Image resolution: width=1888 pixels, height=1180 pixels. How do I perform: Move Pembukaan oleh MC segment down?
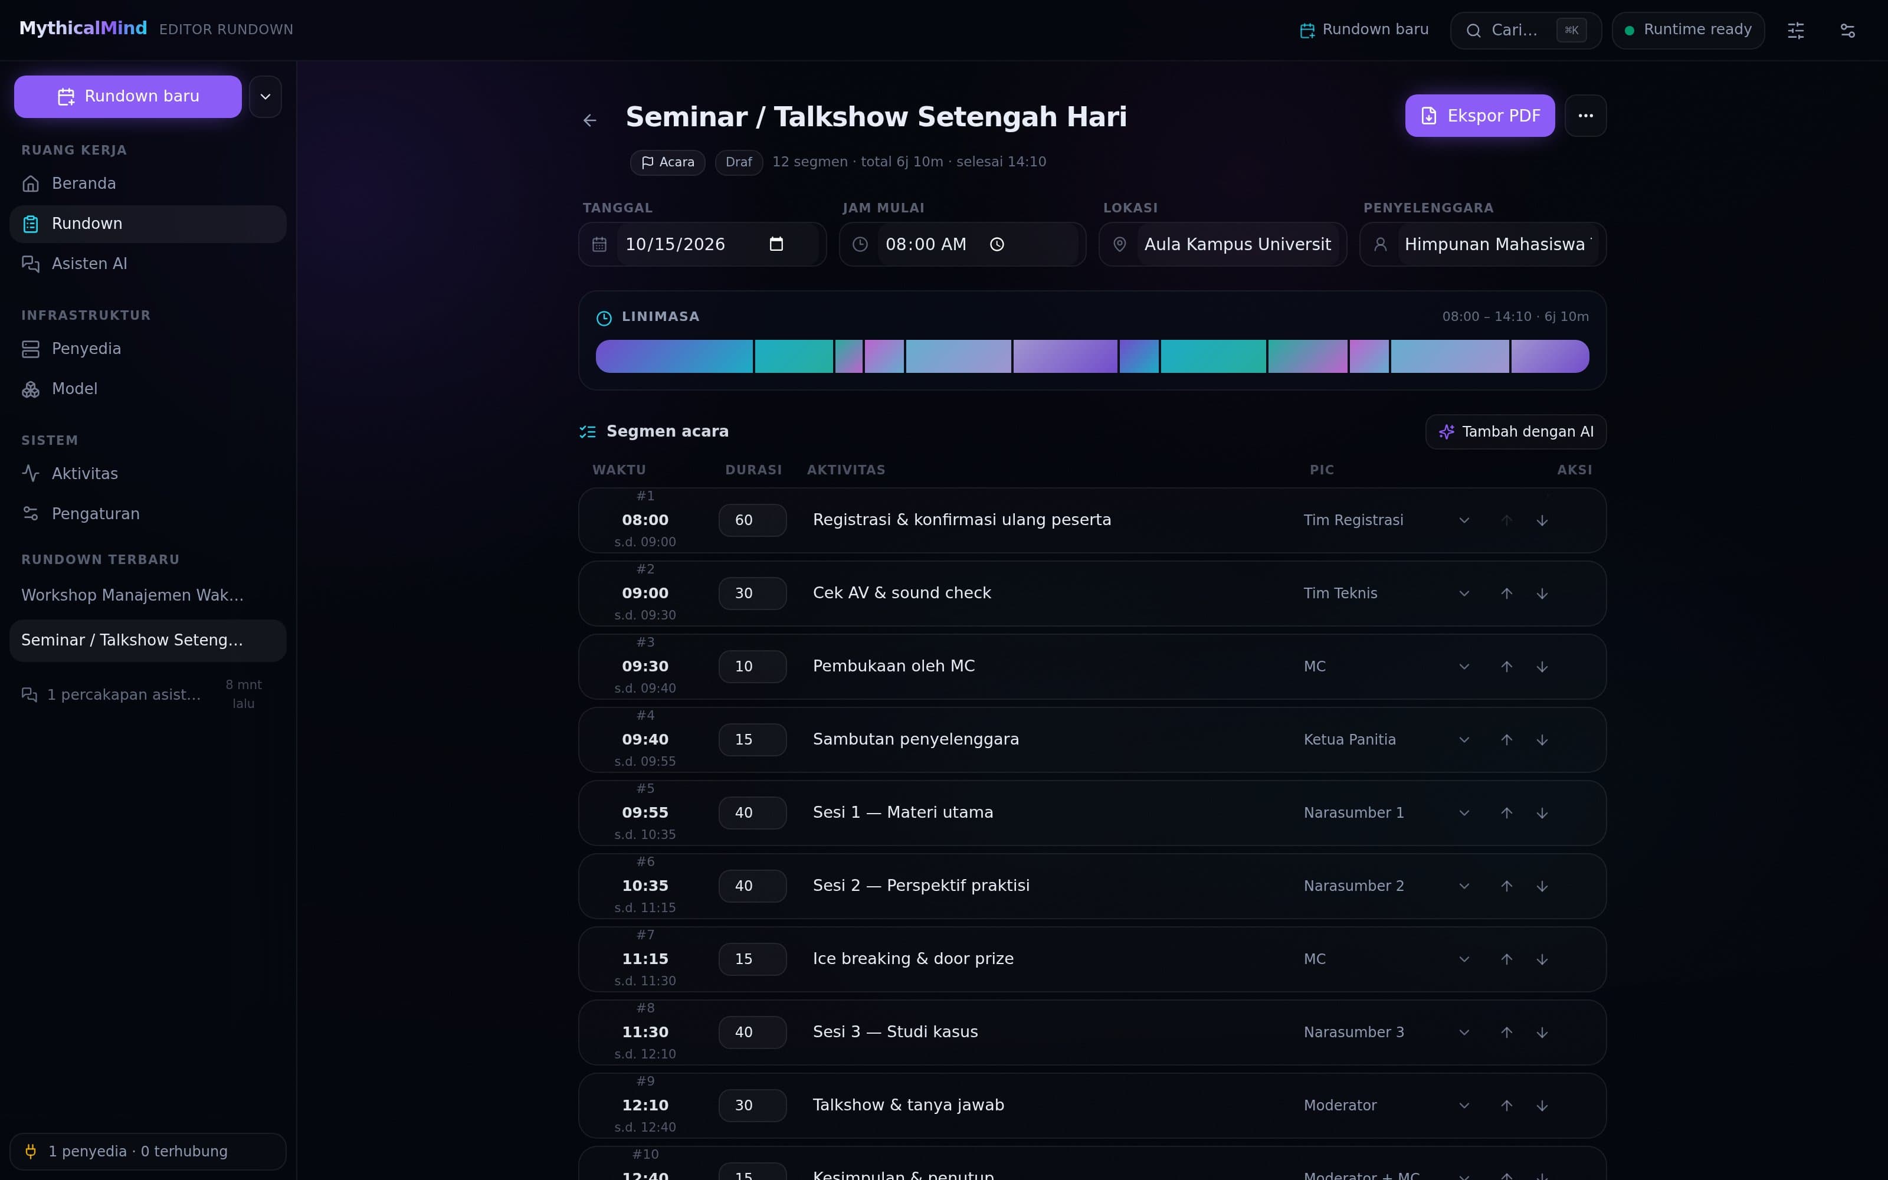click(x=1542, y=667)
